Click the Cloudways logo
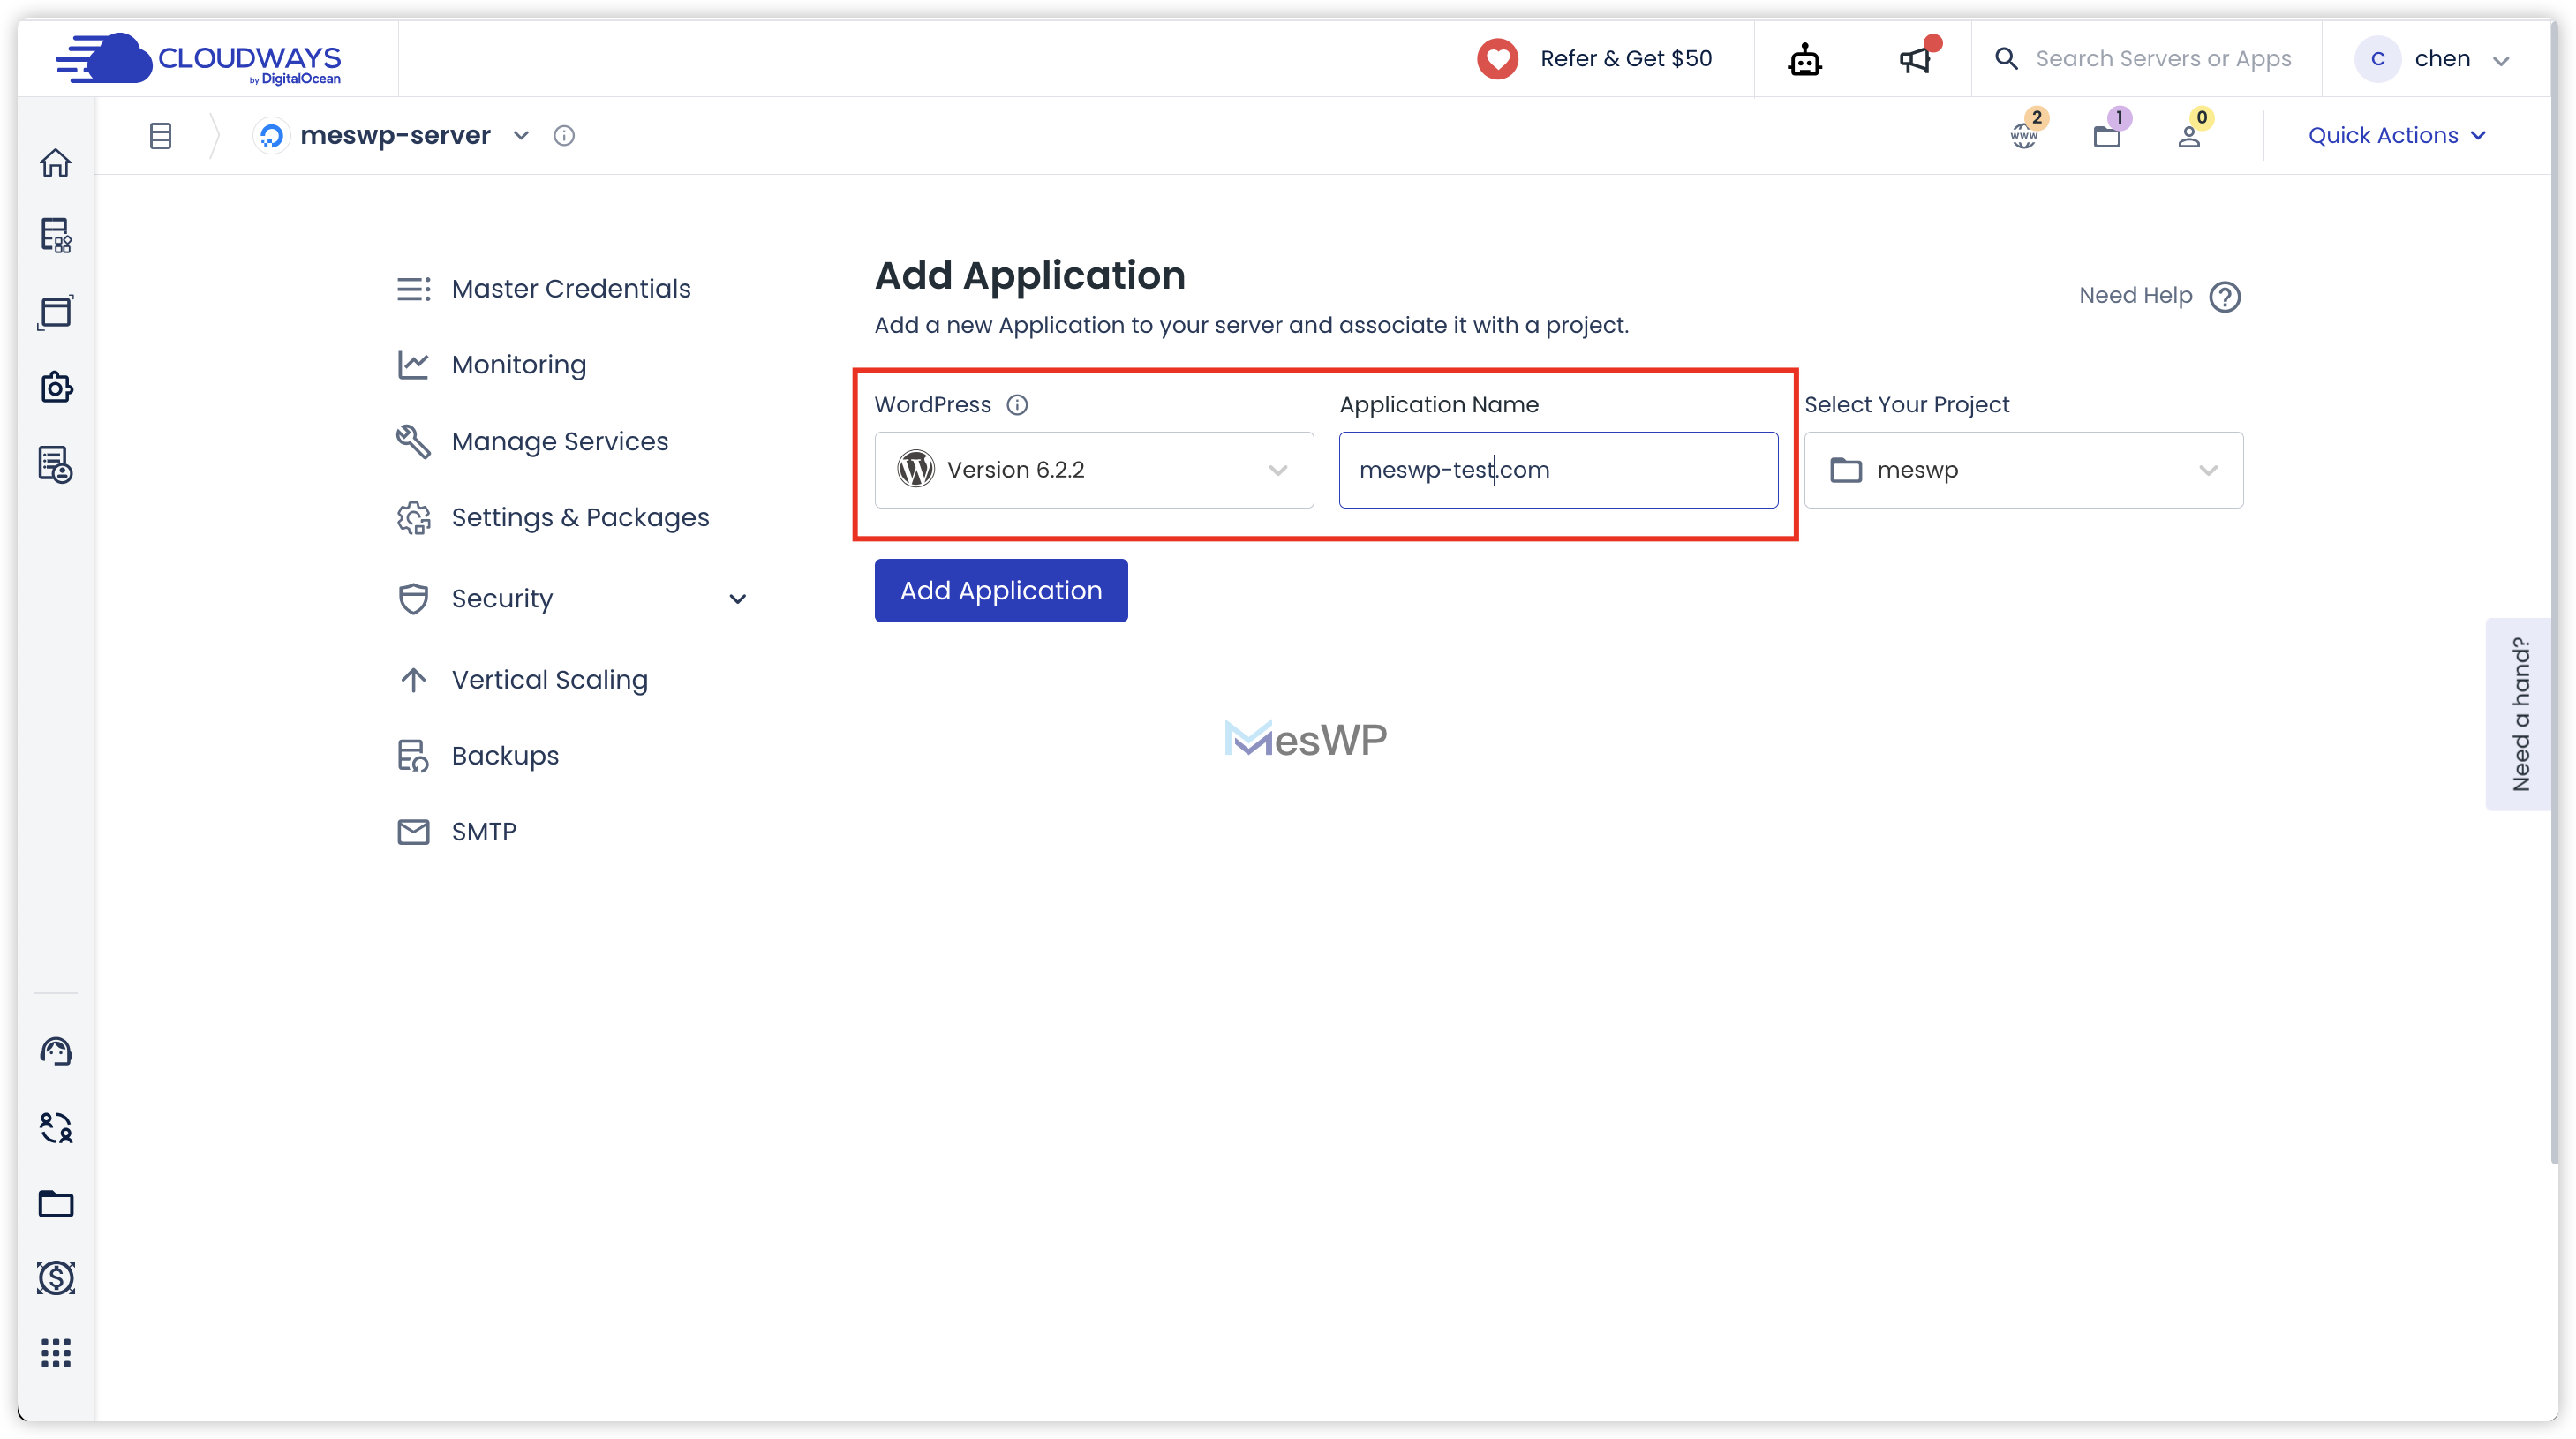Screen dimensions: 2576x1439 198,59
